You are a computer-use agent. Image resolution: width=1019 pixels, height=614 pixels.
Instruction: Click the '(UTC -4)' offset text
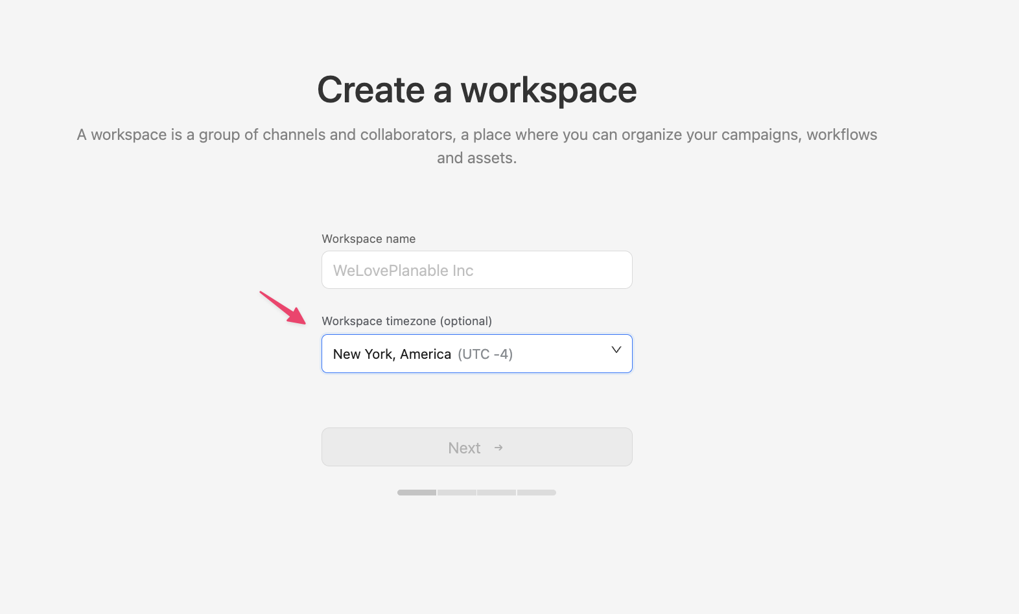(x=485, y=354)
